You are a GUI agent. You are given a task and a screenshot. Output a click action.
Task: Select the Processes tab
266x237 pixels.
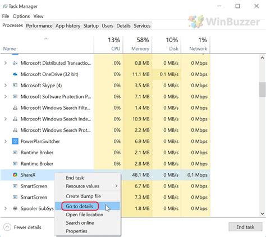point(12,25)
